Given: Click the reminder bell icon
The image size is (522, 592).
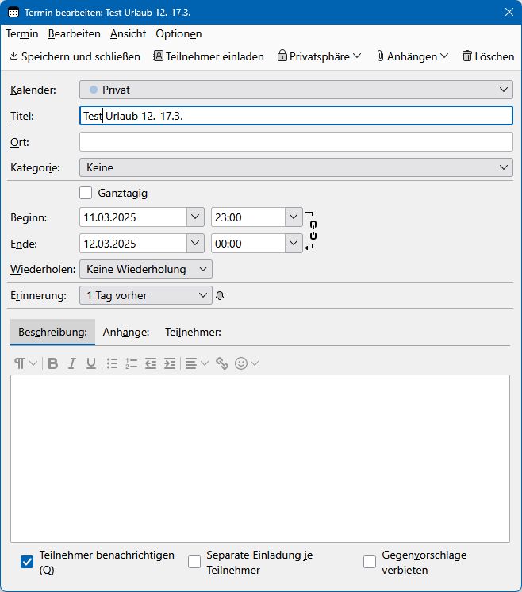Looking at the screenshot, I should pos(220,296).
